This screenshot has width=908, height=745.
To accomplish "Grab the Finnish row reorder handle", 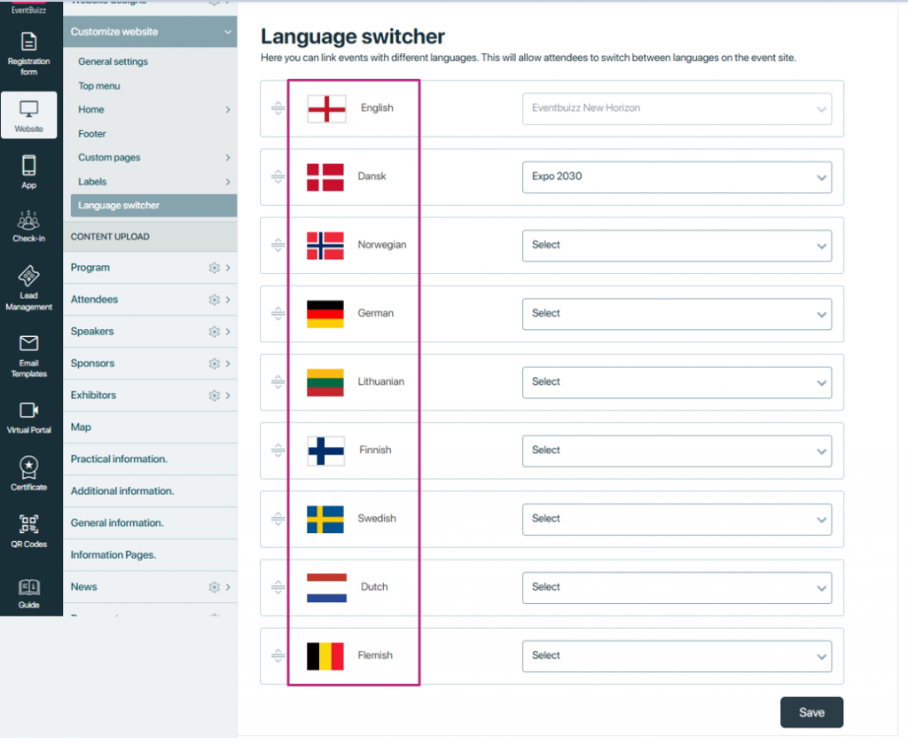I will 278,451.
